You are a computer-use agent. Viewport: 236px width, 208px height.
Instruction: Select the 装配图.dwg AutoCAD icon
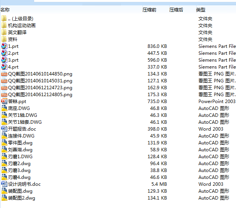click(4, 191)
